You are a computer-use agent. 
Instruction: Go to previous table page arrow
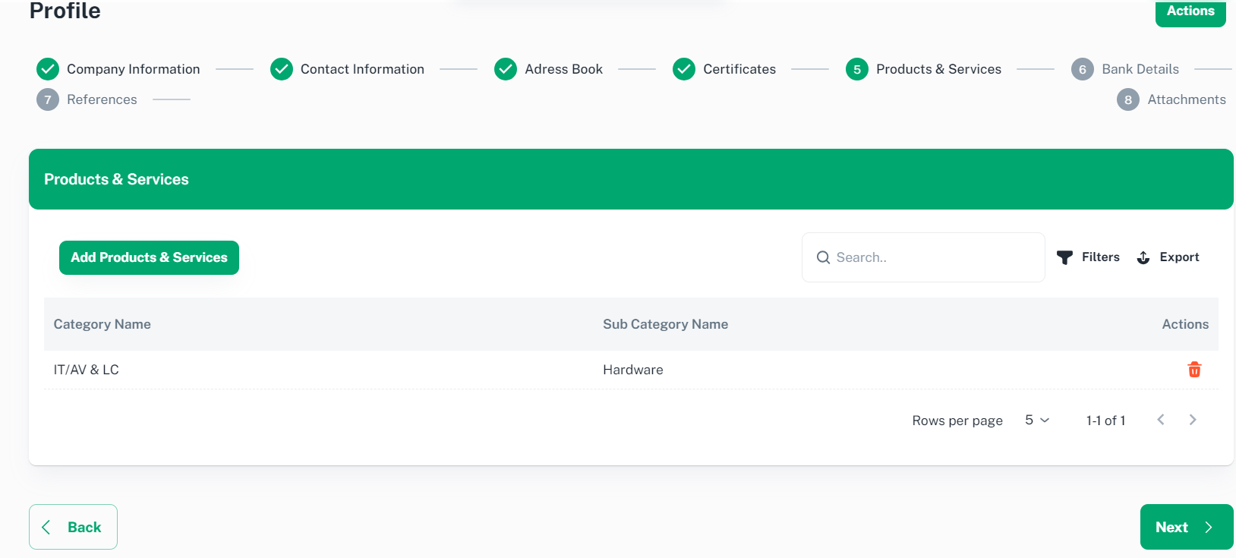click(x=1161, y=420)
